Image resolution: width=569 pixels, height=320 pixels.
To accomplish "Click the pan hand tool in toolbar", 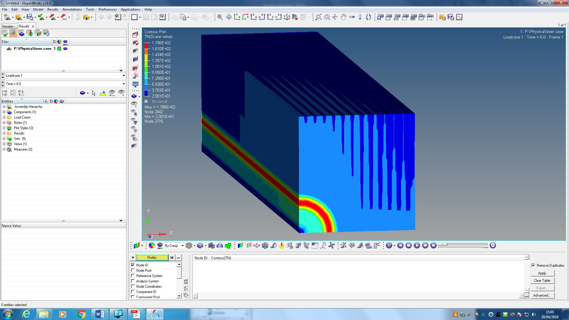I will [x=343, y=17].
